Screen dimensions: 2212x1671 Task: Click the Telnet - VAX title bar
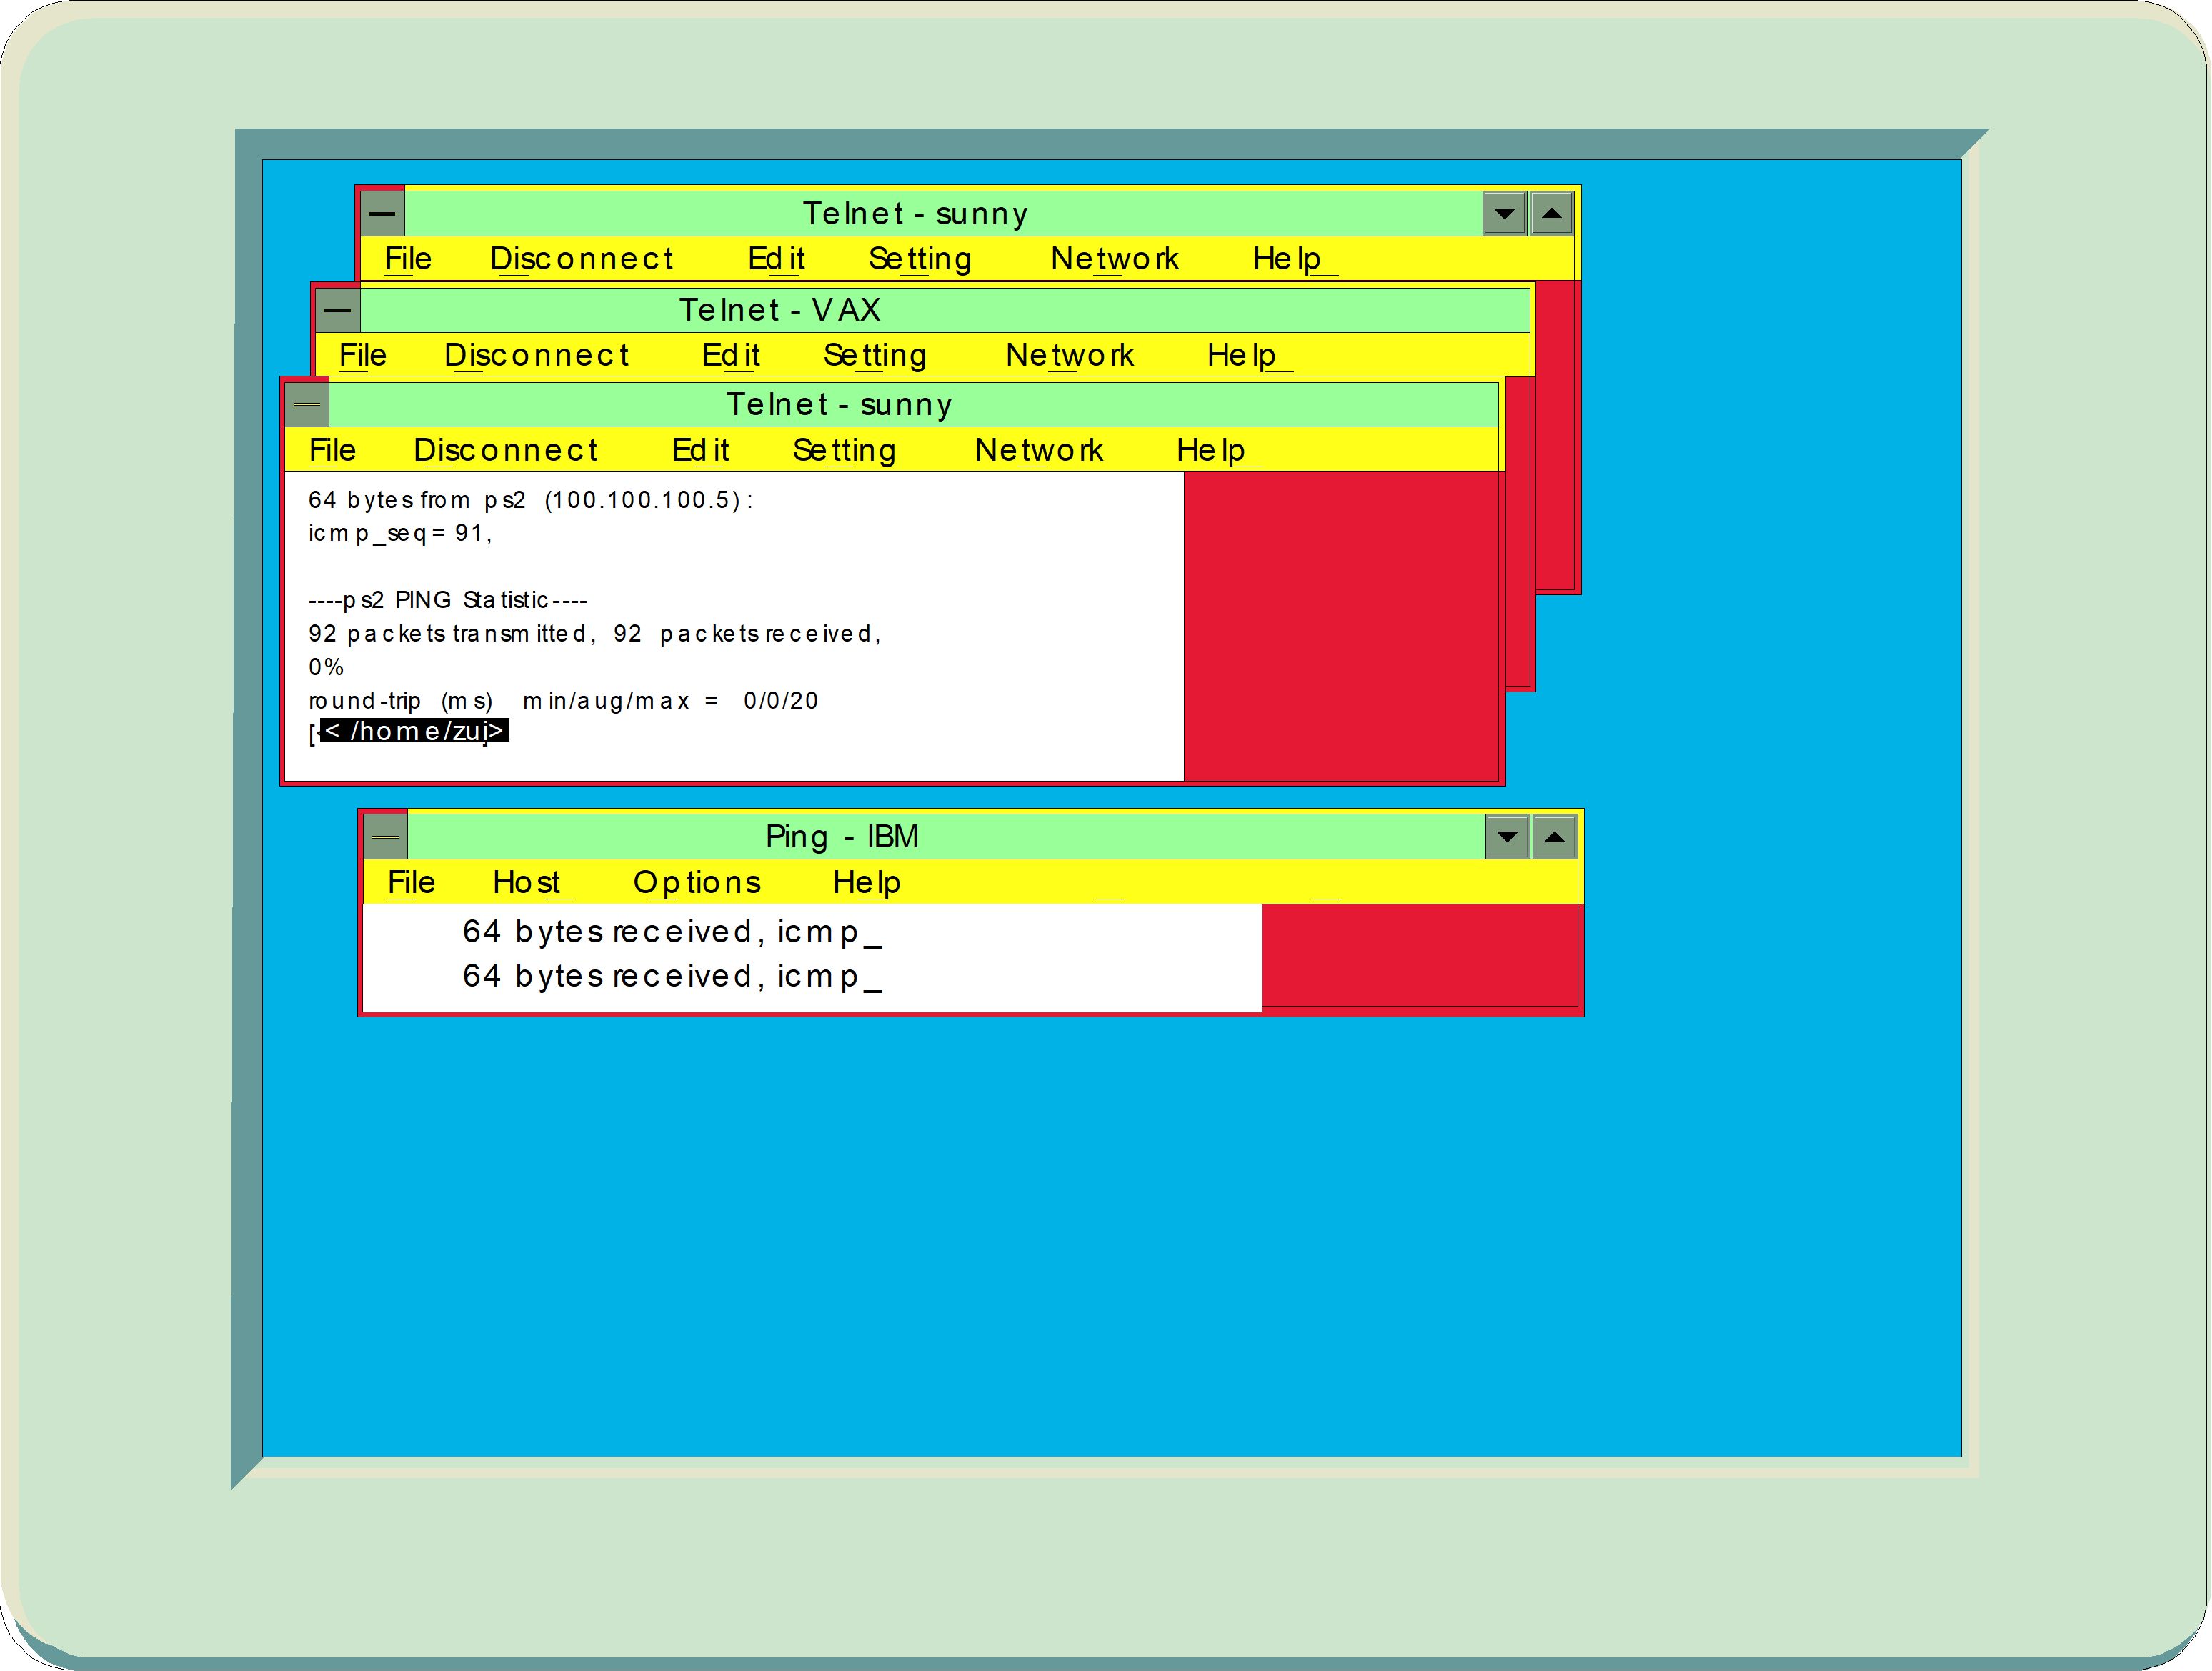(780, 310)
